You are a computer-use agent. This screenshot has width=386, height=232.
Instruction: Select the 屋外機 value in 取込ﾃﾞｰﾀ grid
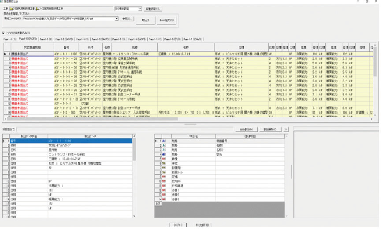[90, 150]
